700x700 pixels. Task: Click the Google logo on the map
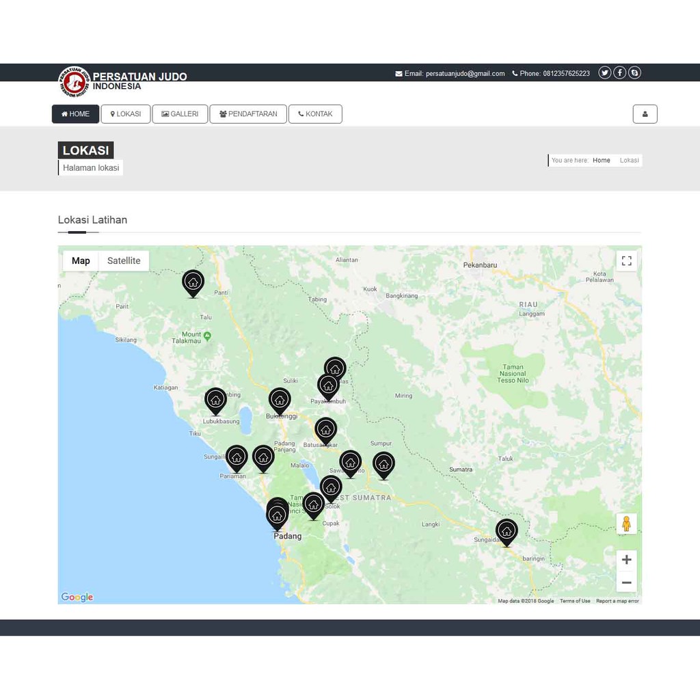coord(76,597)
